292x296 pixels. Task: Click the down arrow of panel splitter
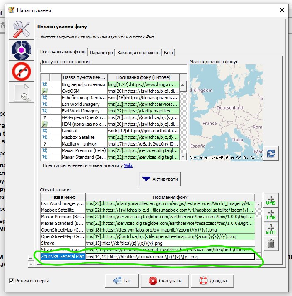(31, 264)
